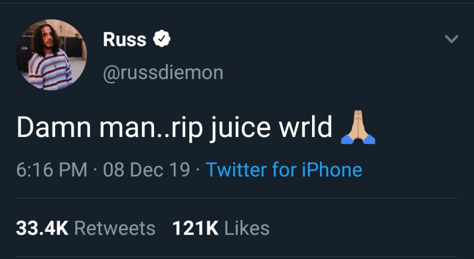Click the "121K" like count
Image resolution: width=474 pixels, height=259 pixels.
196,228
